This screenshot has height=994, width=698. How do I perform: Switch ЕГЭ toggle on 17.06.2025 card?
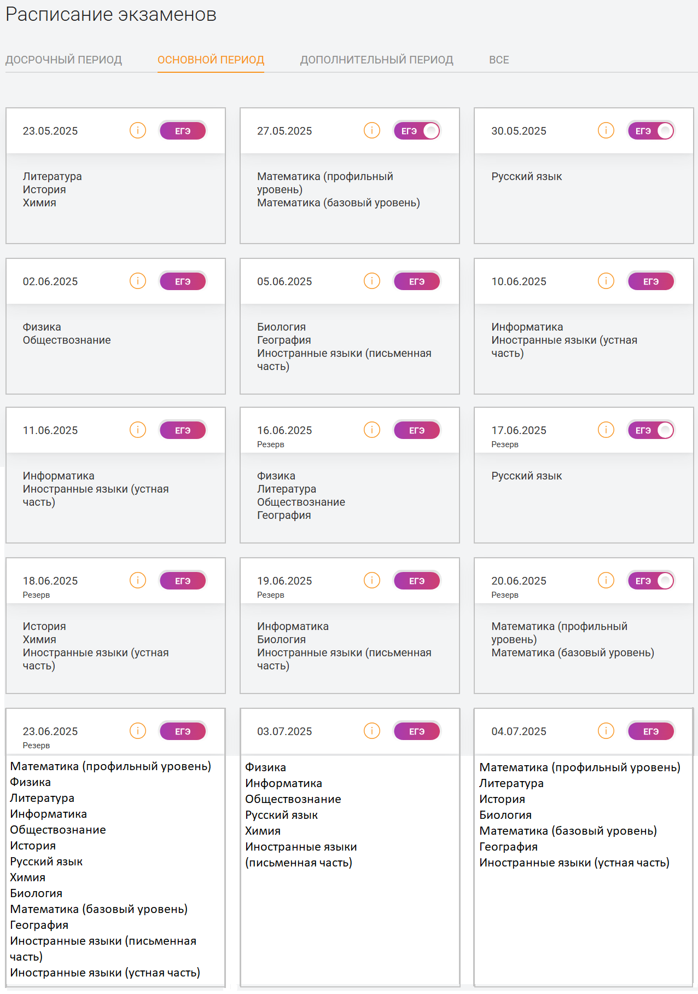coord(651,430)
